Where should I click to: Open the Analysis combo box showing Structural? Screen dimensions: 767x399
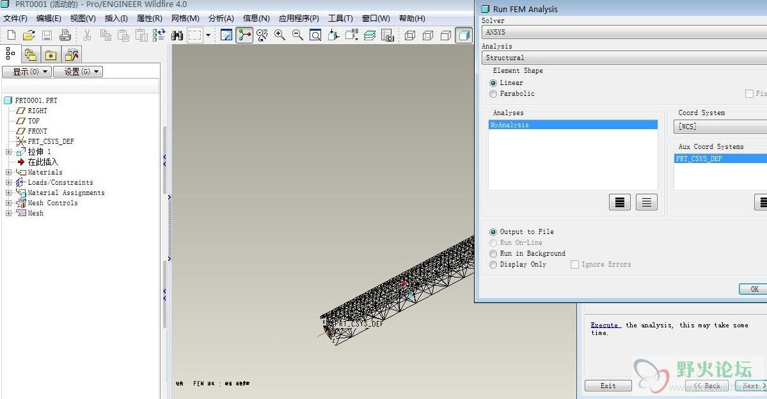624,58
